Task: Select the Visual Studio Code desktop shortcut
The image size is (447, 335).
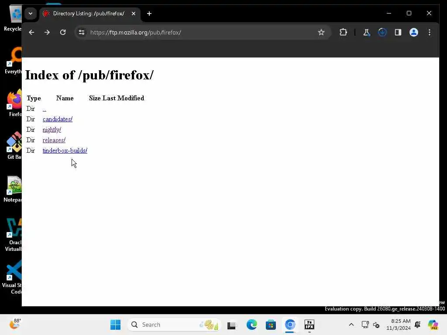Action: point(13,277)
